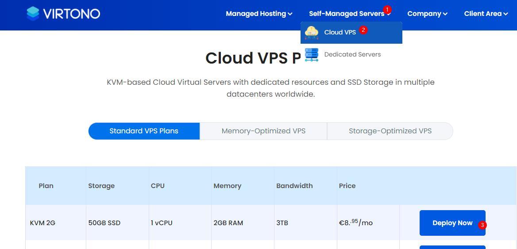517x249 pixels.
Task: Click the Cloud VPS cloud icon
Action: click(312, 33)
